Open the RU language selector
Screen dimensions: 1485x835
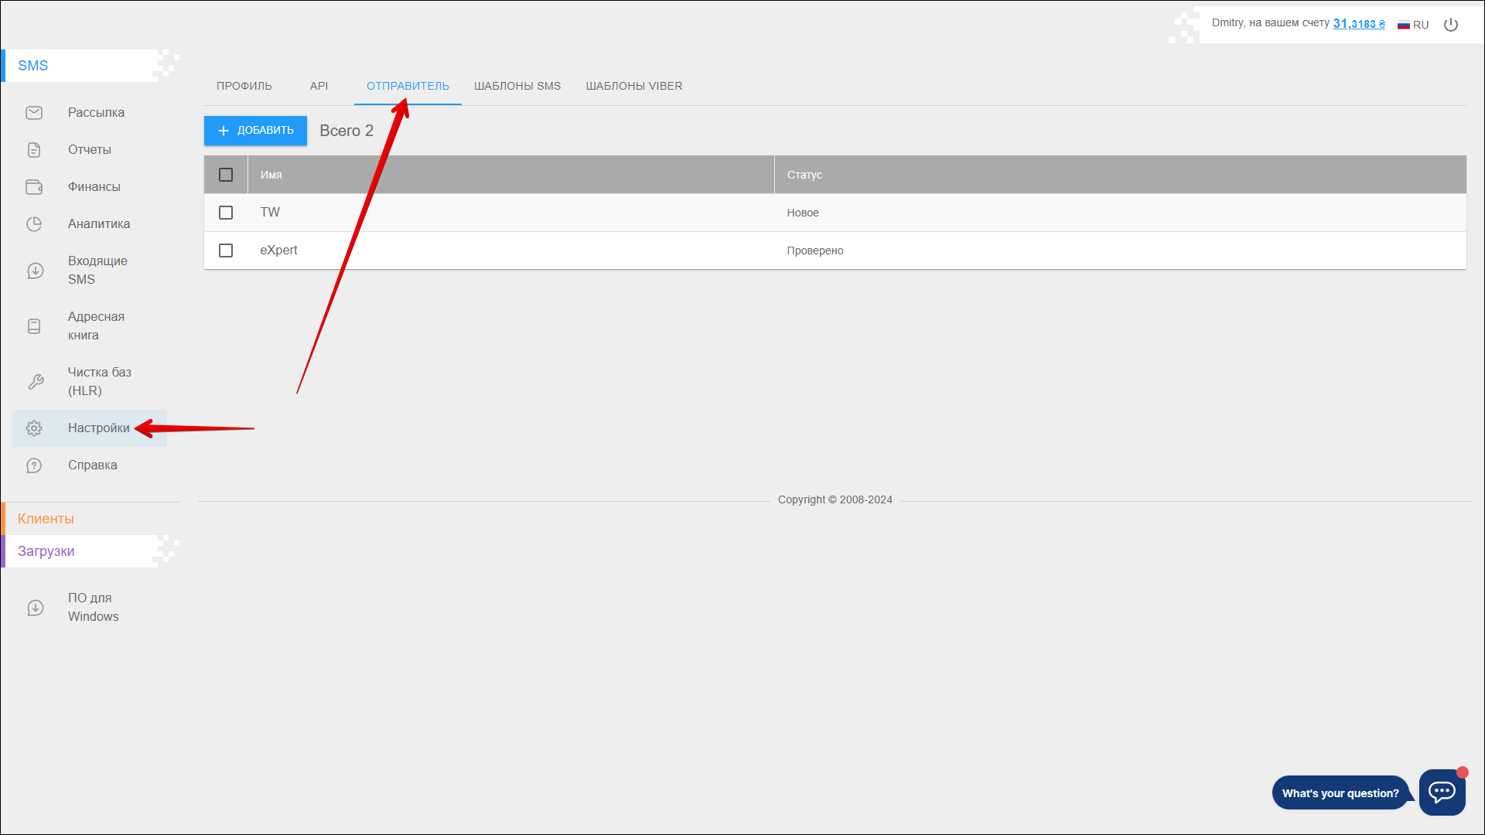point(1413,25)
